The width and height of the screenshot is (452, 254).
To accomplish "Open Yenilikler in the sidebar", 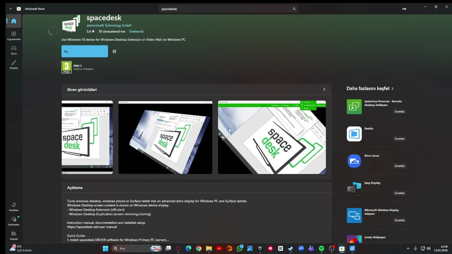I will (x=14, y=207).
